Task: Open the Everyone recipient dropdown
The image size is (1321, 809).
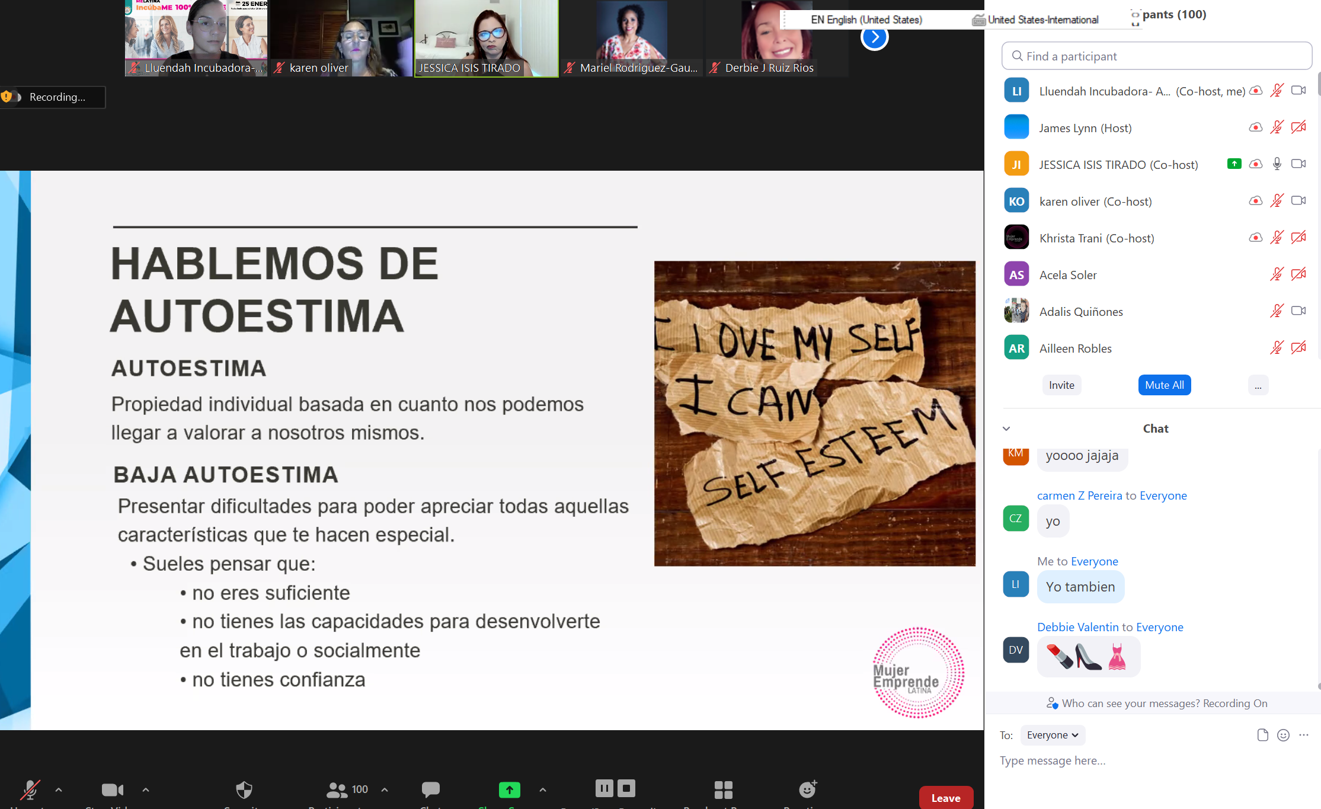Action: (x=1053, y=735)
